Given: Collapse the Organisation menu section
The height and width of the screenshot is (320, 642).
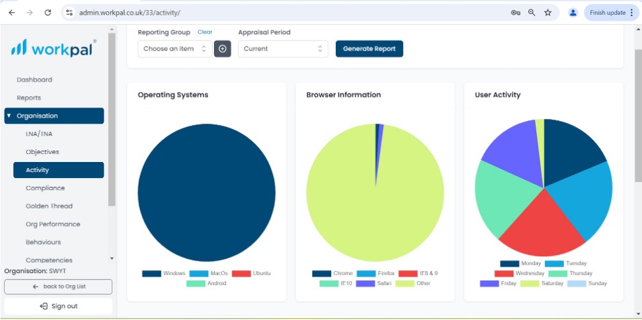Looking at the screenshot, I should tap(54, 116).
